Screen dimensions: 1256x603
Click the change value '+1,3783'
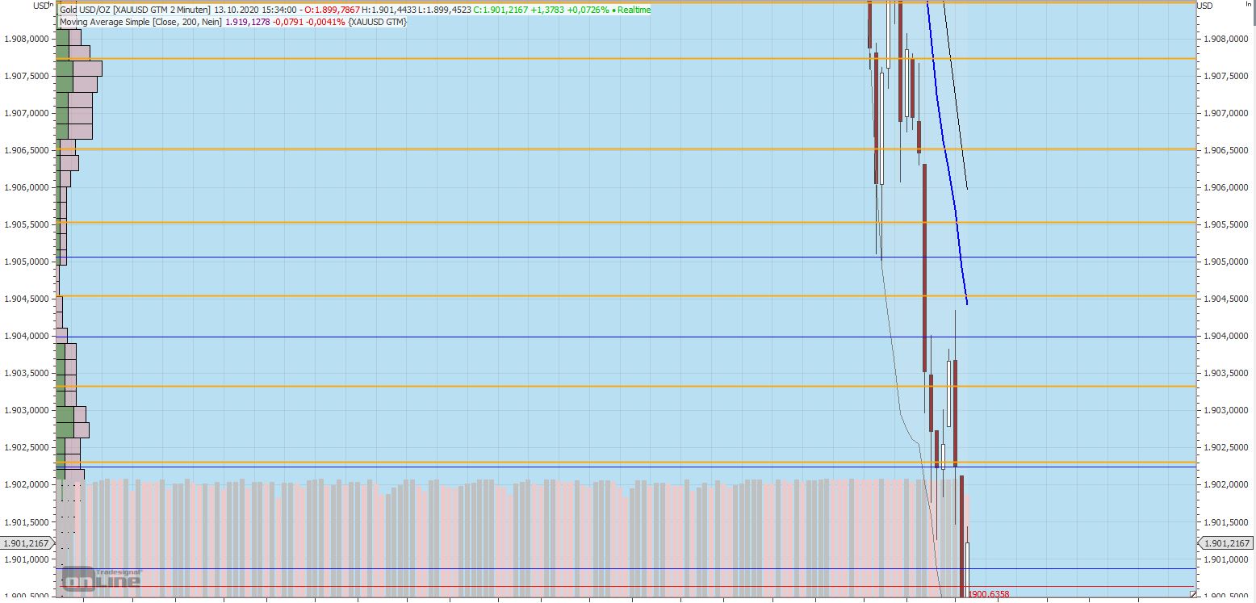547,10
